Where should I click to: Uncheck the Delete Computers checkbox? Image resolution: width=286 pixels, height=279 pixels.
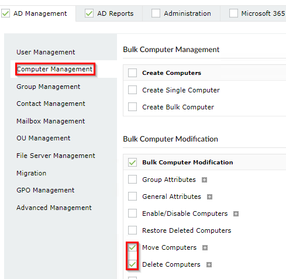(x=132, y=264)
